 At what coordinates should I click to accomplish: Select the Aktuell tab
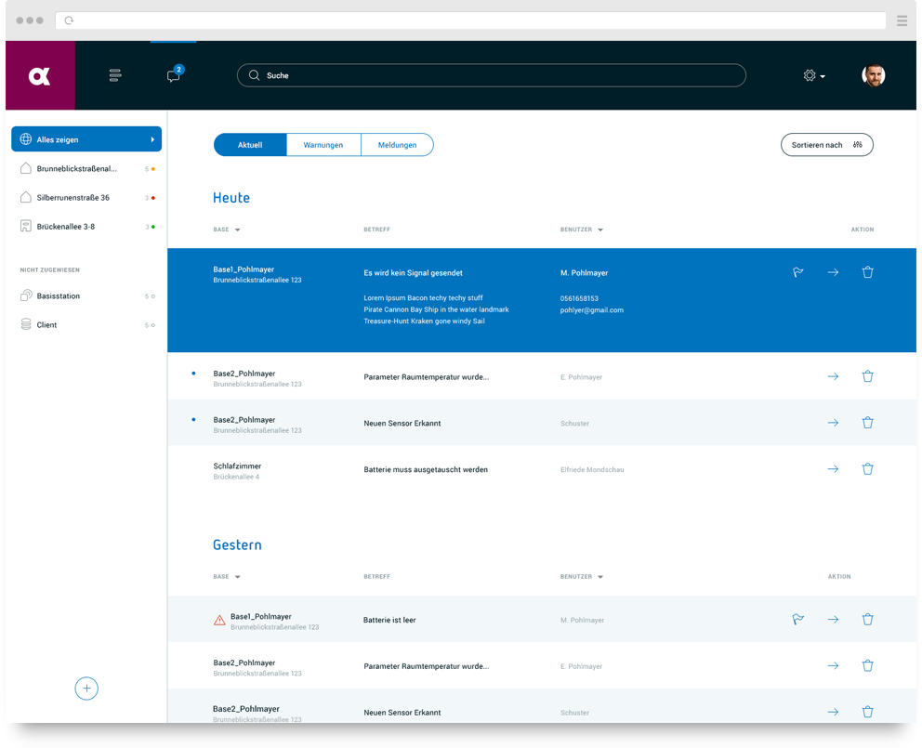(250, 145)
